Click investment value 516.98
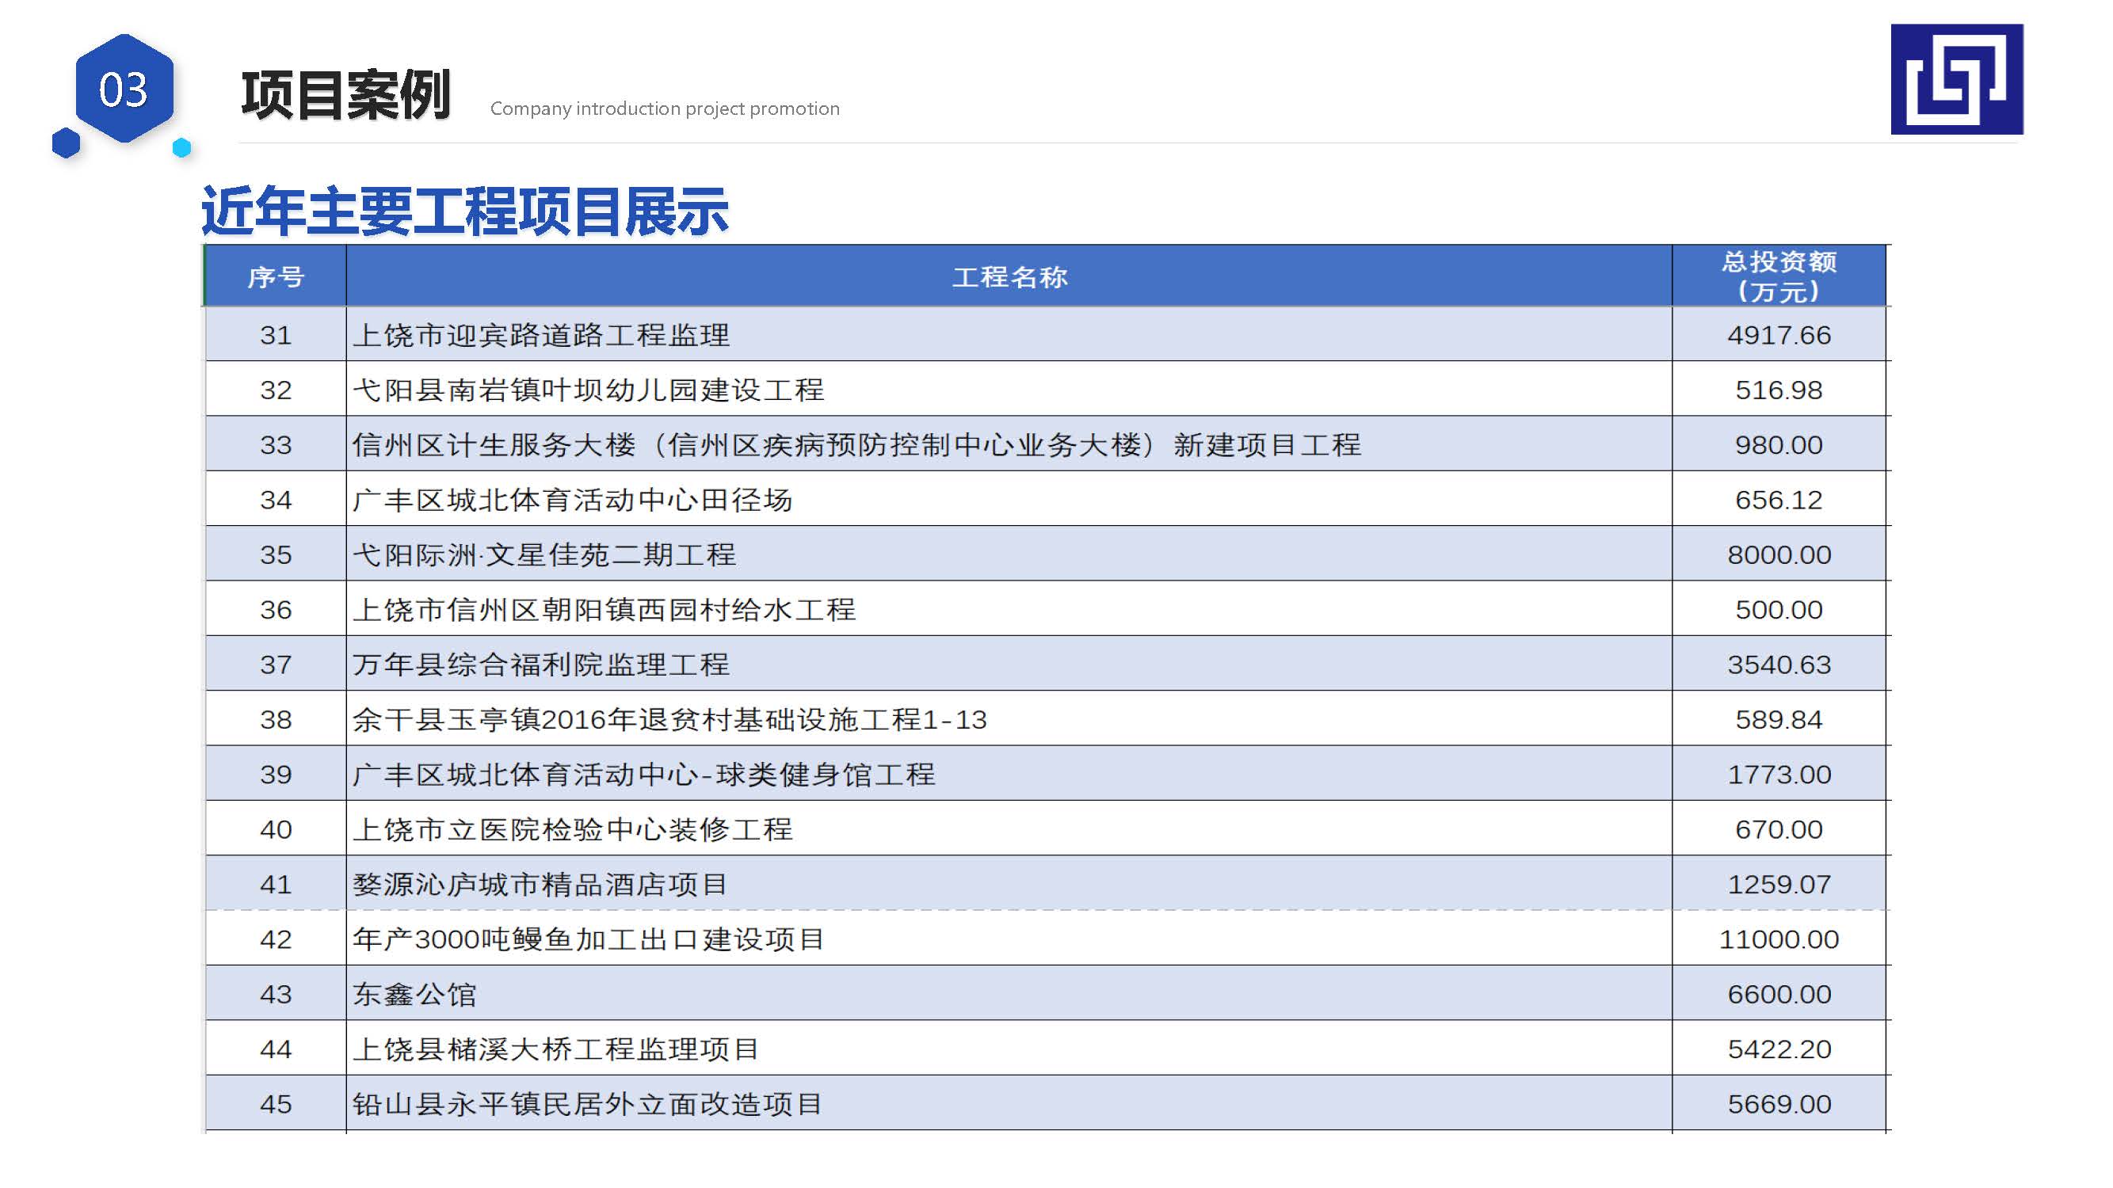2113x1188 pixels. point(1779,390)
